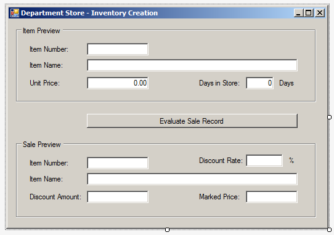The width and height of the screenshot is (334, 235).
Task: Click the form's right-edge sizing handle
Action: (x=329, y=117)
